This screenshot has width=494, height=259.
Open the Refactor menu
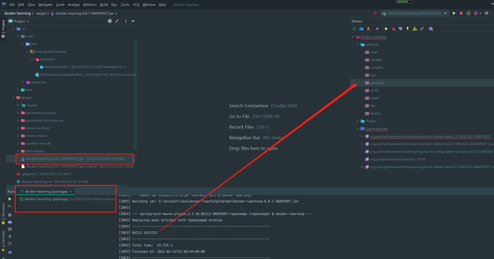pos(90,5)
